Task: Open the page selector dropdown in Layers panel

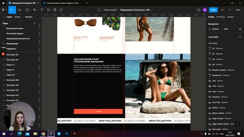Action: [30, 17]
